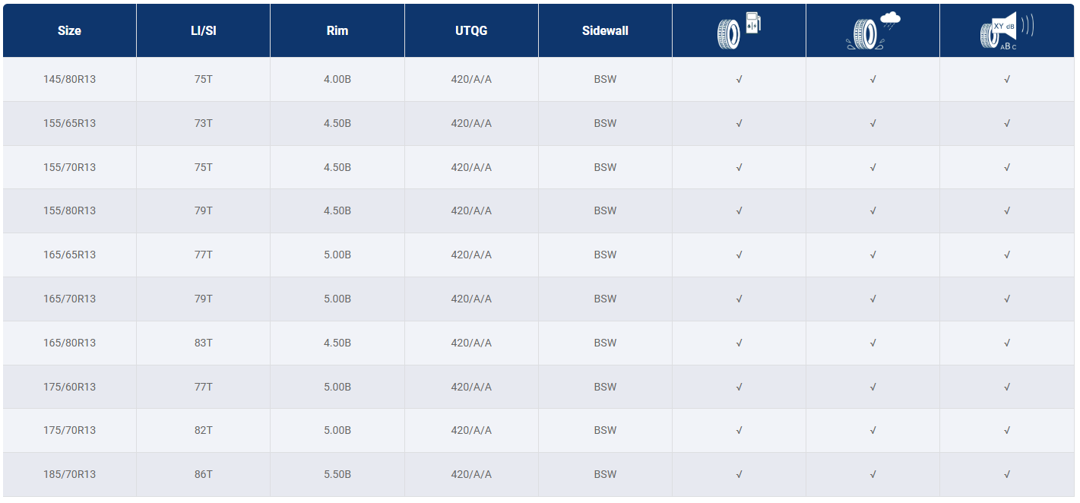Viewport: 1080px width, 503px height.
Task: Click the Size column header
Action: pos(69,31)
